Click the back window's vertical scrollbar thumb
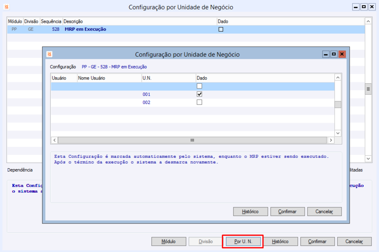 368,89
